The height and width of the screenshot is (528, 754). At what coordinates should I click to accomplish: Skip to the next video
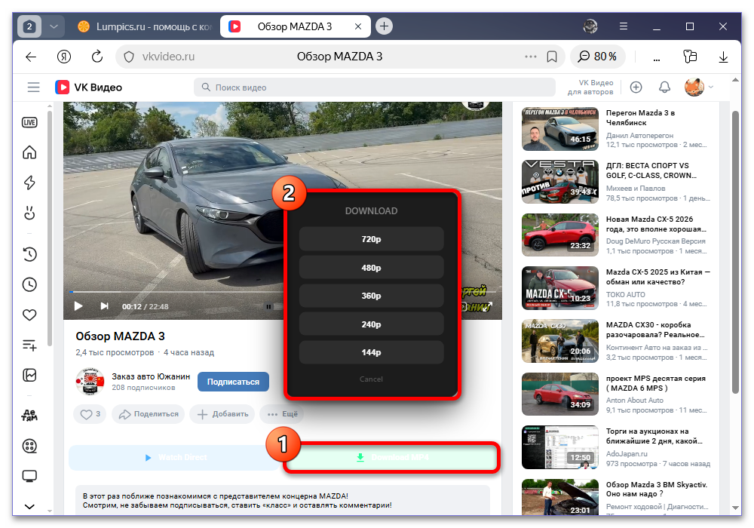(x=104, y=306)
